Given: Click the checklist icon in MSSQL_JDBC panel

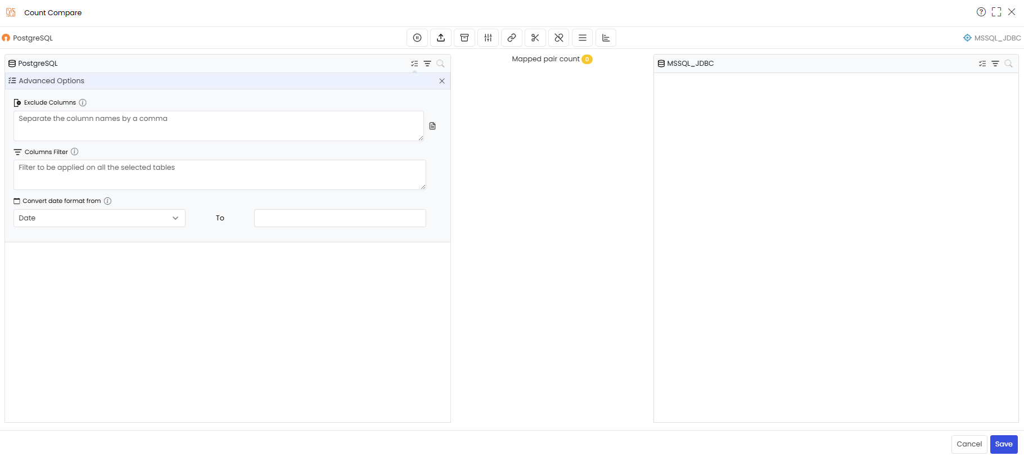Looking at the screenshot, I should pyautogui.click(x=982, y=64).
